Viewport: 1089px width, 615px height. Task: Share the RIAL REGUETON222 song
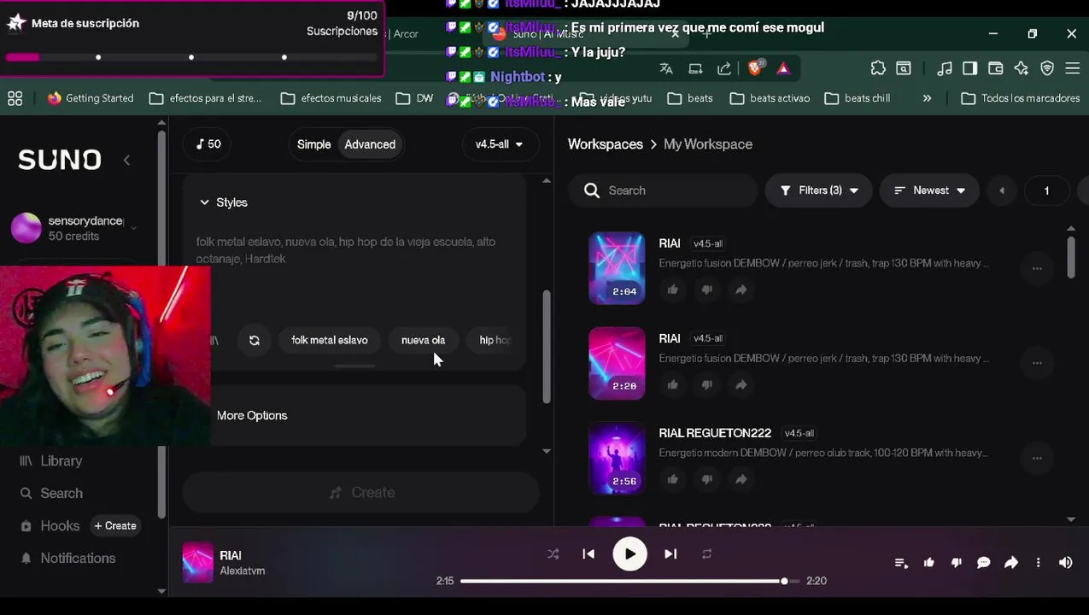741,479
